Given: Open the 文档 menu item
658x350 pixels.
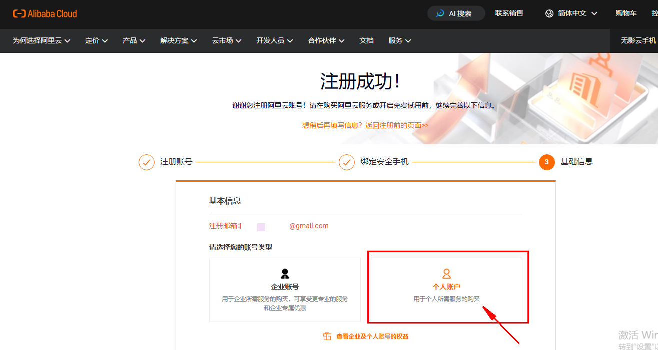Looking at the screenshot, I should tap(366, 40).
